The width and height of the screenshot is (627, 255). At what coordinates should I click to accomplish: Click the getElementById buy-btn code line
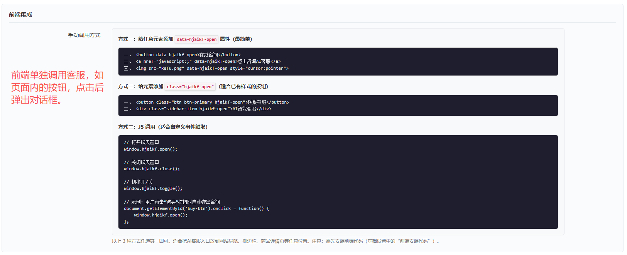click(x=196, y=208)
